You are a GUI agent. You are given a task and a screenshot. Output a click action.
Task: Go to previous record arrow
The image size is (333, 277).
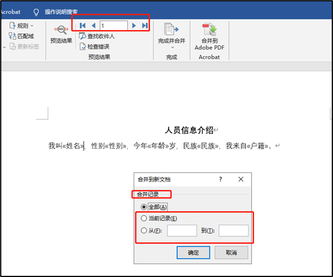(94, 26)
